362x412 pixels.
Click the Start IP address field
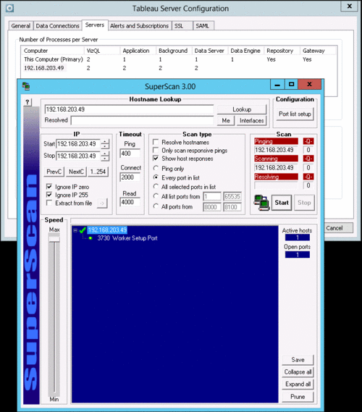pyautogui.click(x=78, y=144)
